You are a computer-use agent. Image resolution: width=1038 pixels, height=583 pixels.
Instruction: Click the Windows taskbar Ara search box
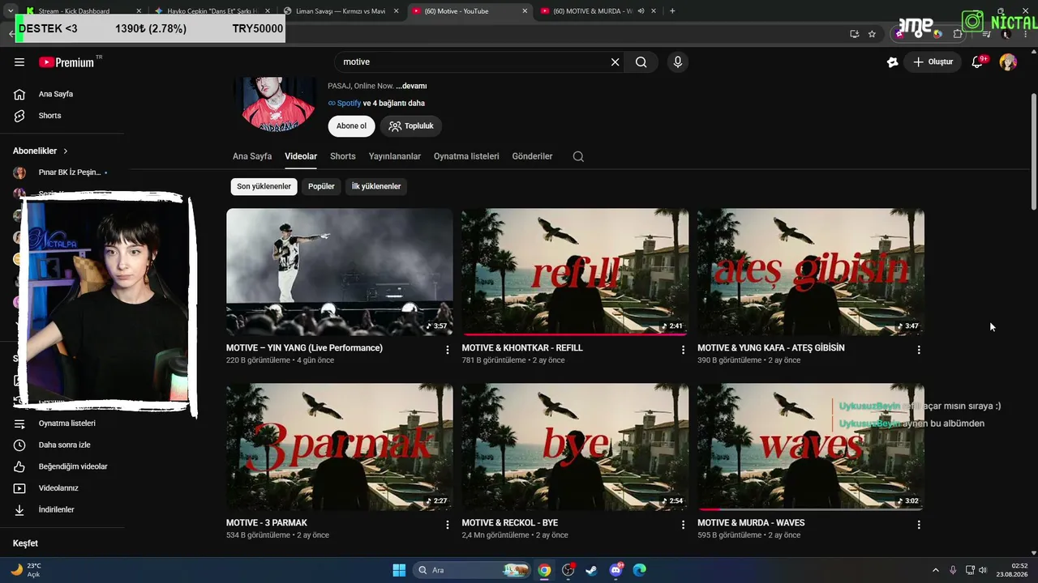(x=473, y=570)
